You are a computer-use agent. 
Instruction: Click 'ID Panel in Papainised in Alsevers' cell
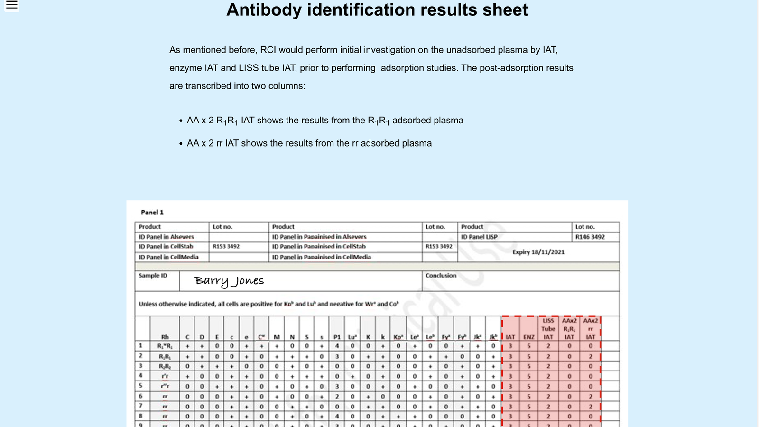click(x=319, y=237)
